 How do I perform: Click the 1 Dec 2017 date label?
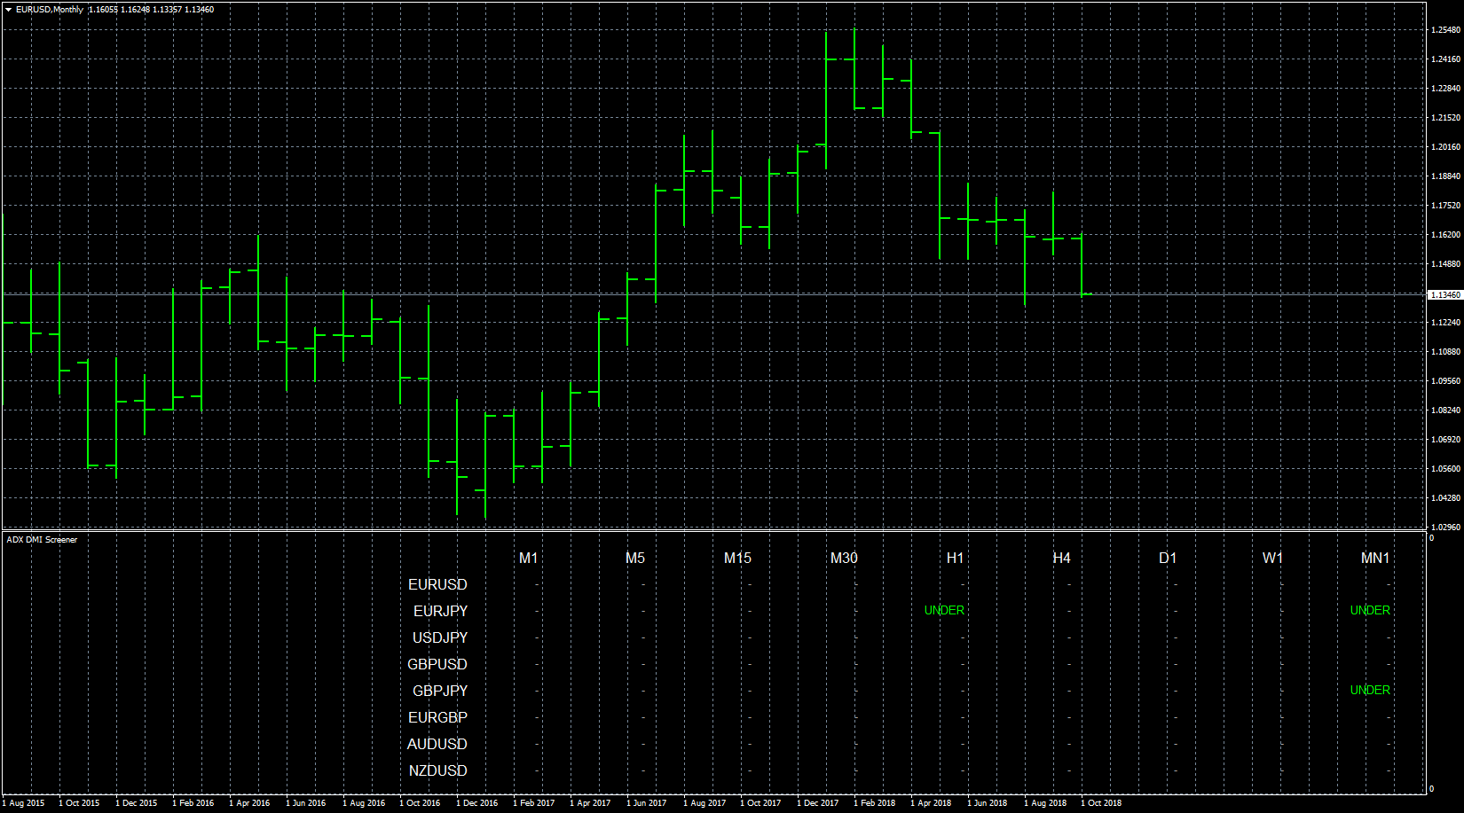[x=818, y=803]
